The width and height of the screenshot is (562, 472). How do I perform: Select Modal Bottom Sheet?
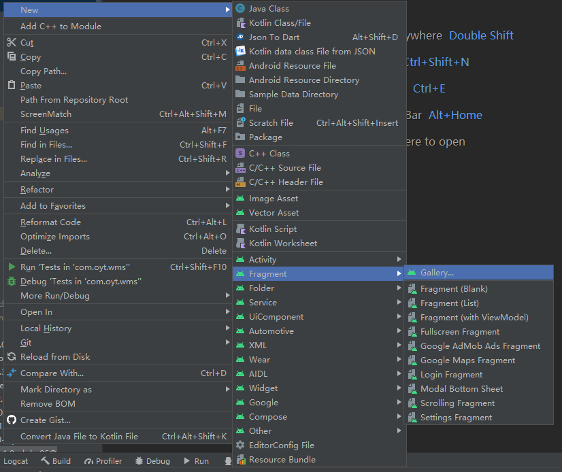pyautogui.click(x=479, y=389)
